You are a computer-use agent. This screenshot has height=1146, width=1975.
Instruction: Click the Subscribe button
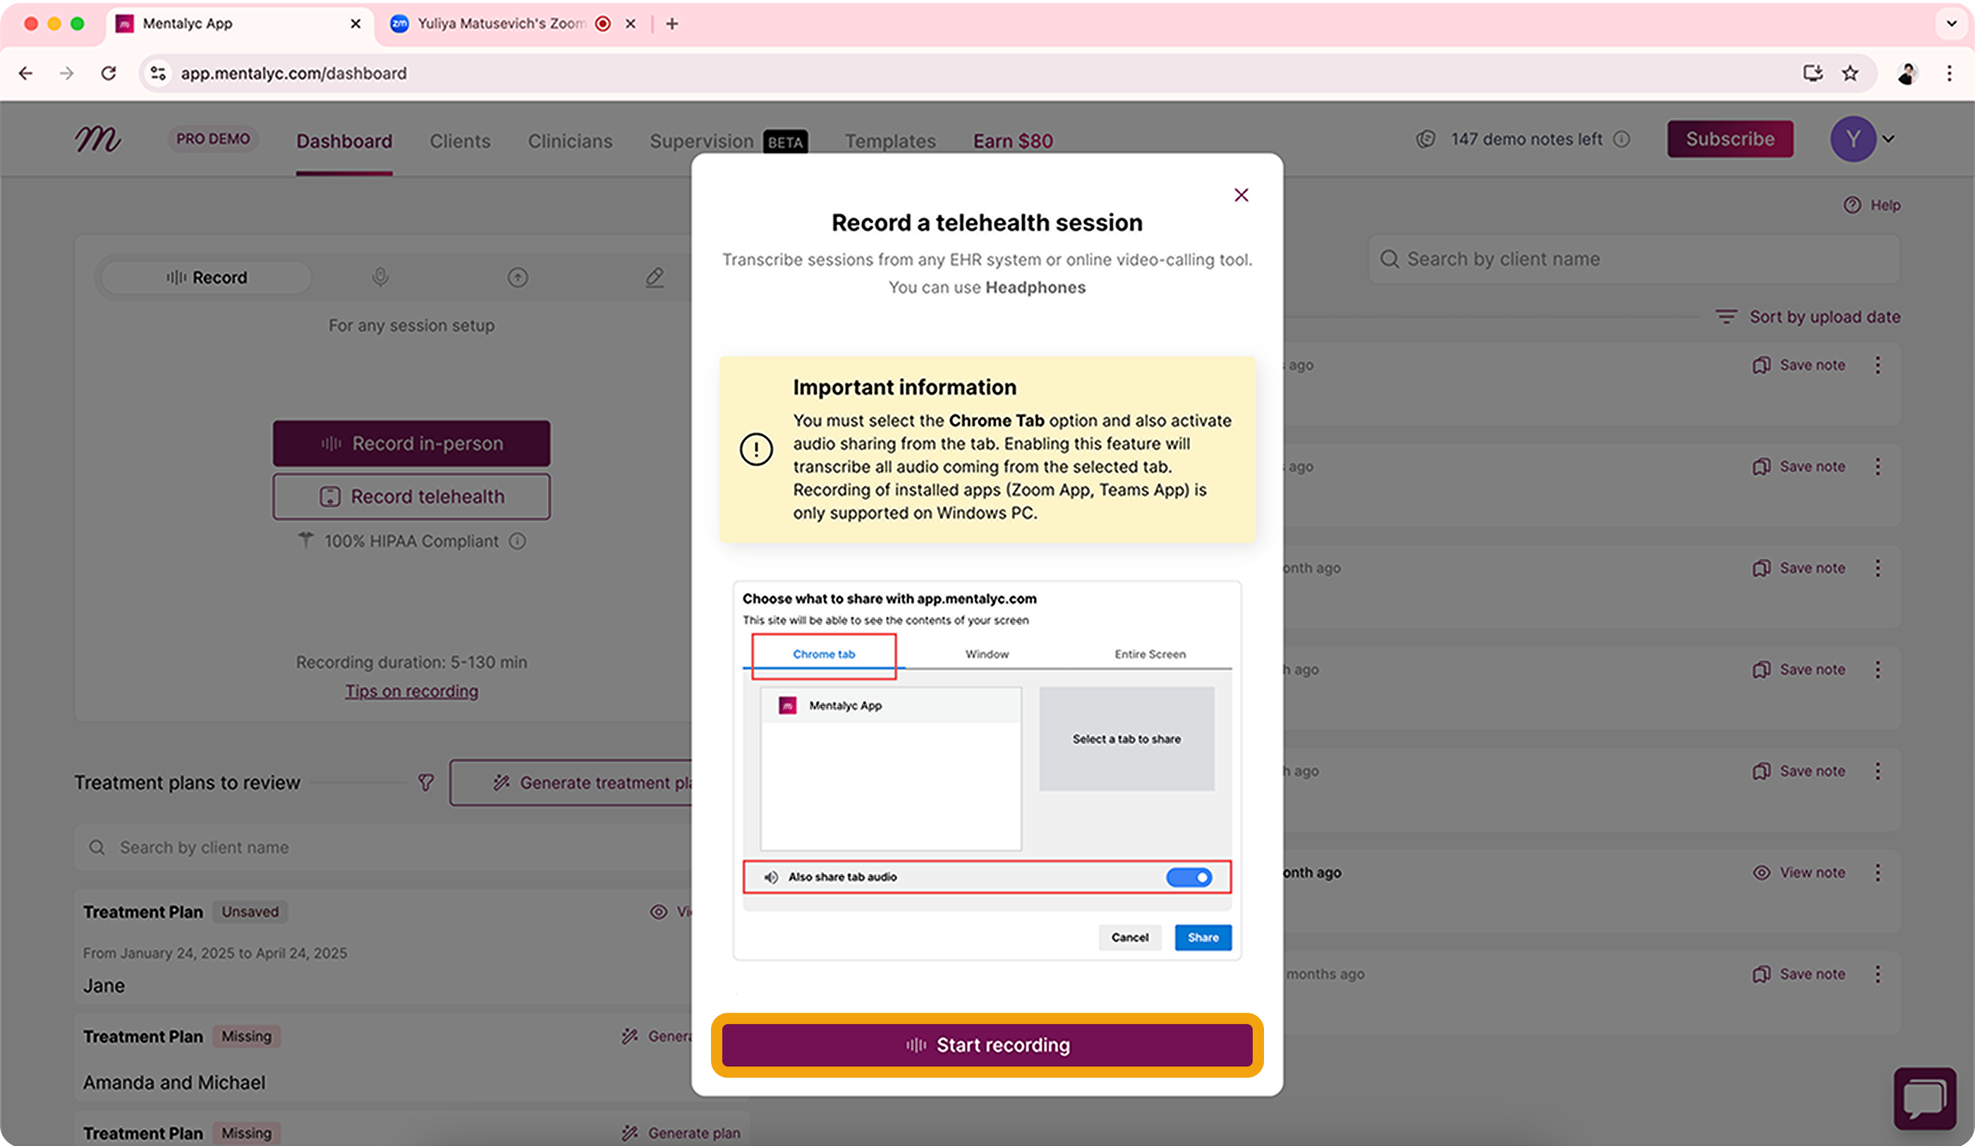pyautogui.click(x=1730, y=140)
